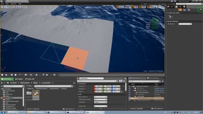Screen dimensions: 203x114
Task: Collapse the LOD section
Action: [78, 94]
